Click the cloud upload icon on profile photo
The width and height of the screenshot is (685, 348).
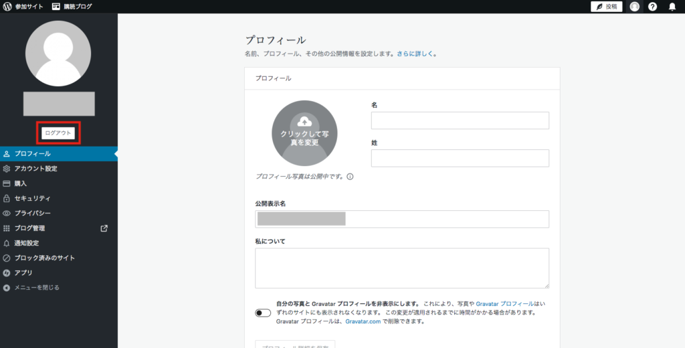point(304,121)
